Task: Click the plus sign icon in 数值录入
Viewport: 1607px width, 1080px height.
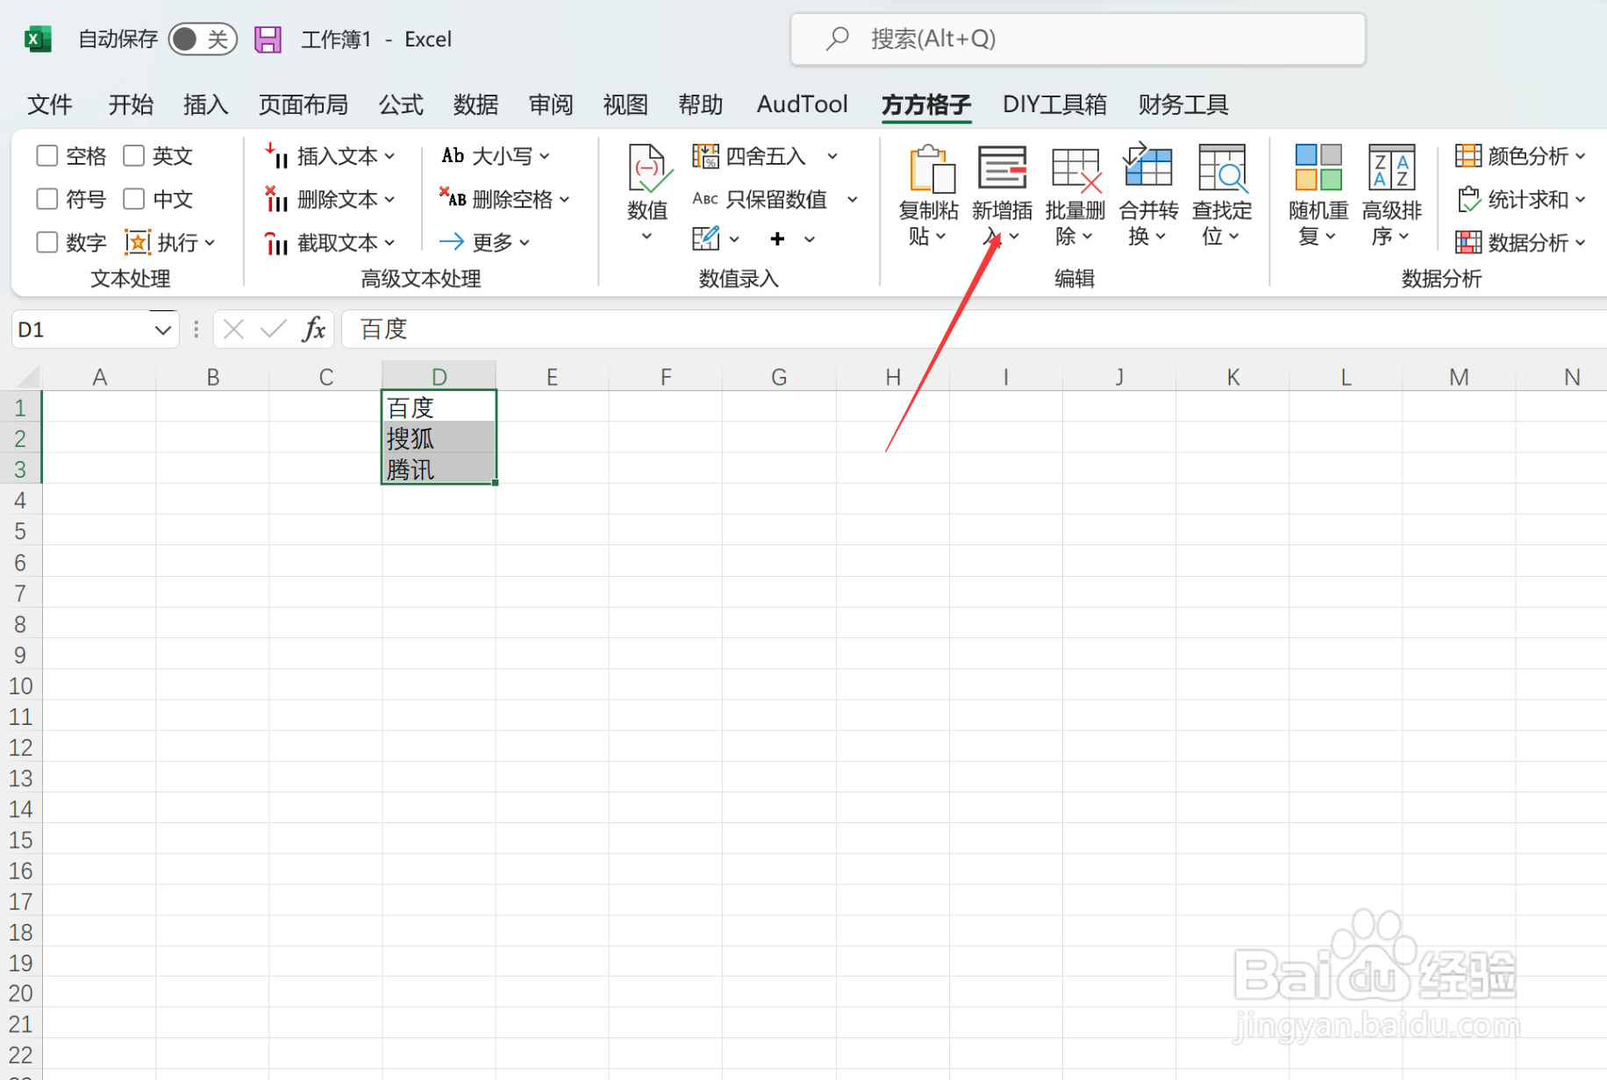Action: 777,238
